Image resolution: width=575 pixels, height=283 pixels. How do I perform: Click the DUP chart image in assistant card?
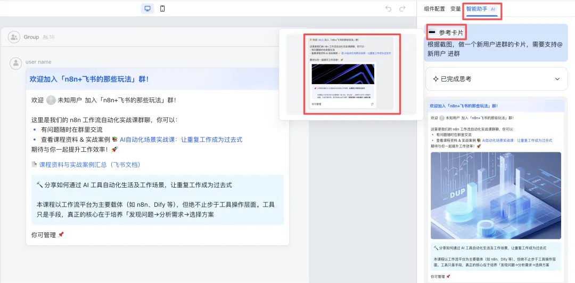[x=496, y=196]
